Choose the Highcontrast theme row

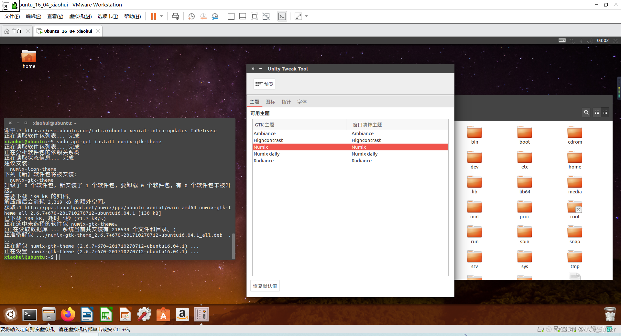pos(350,140)
